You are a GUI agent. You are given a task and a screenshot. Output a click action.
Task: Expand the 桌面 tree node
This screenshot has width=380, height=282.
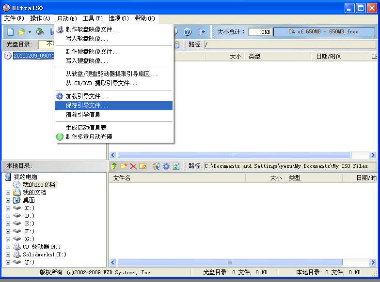8,200
